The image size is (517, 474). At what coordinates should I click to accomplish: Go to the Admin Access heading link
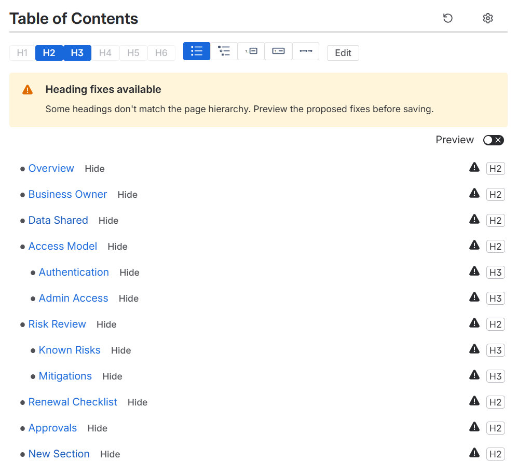tap(74, 298)
